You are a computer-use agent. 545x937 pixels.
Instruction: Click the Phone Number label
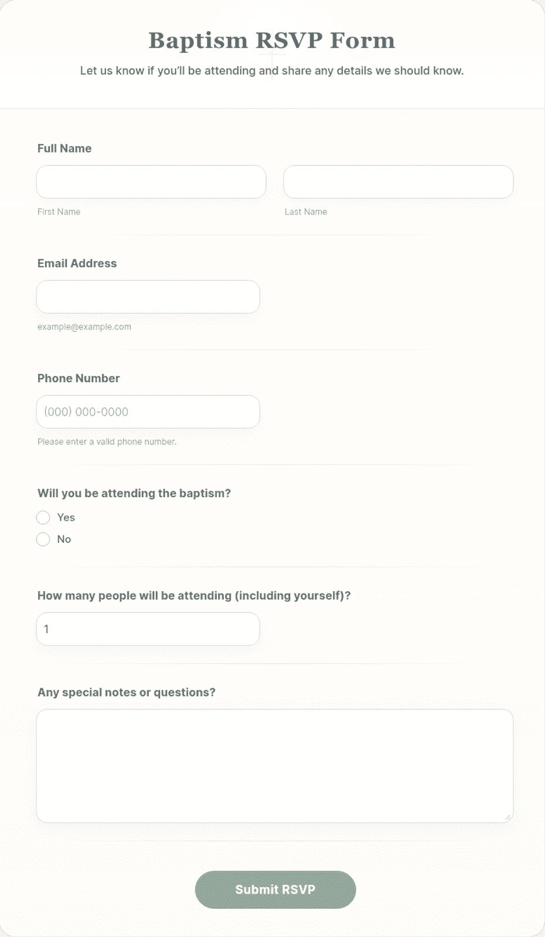[79, 378]
